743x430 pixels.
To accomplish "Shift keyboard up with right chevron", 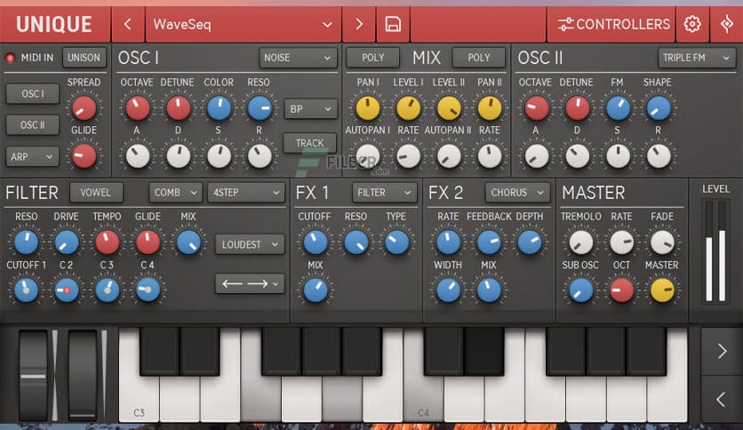I will [x=721, y=352].
